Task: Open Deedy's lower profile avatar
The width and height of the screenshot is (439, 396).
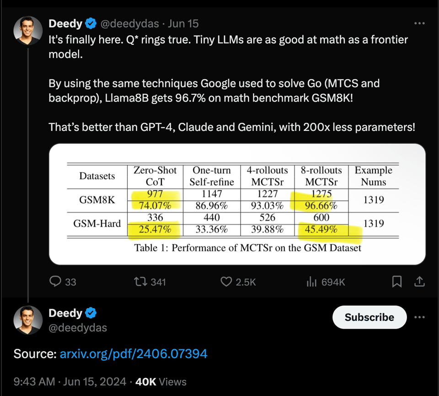Action: (28, 320)
